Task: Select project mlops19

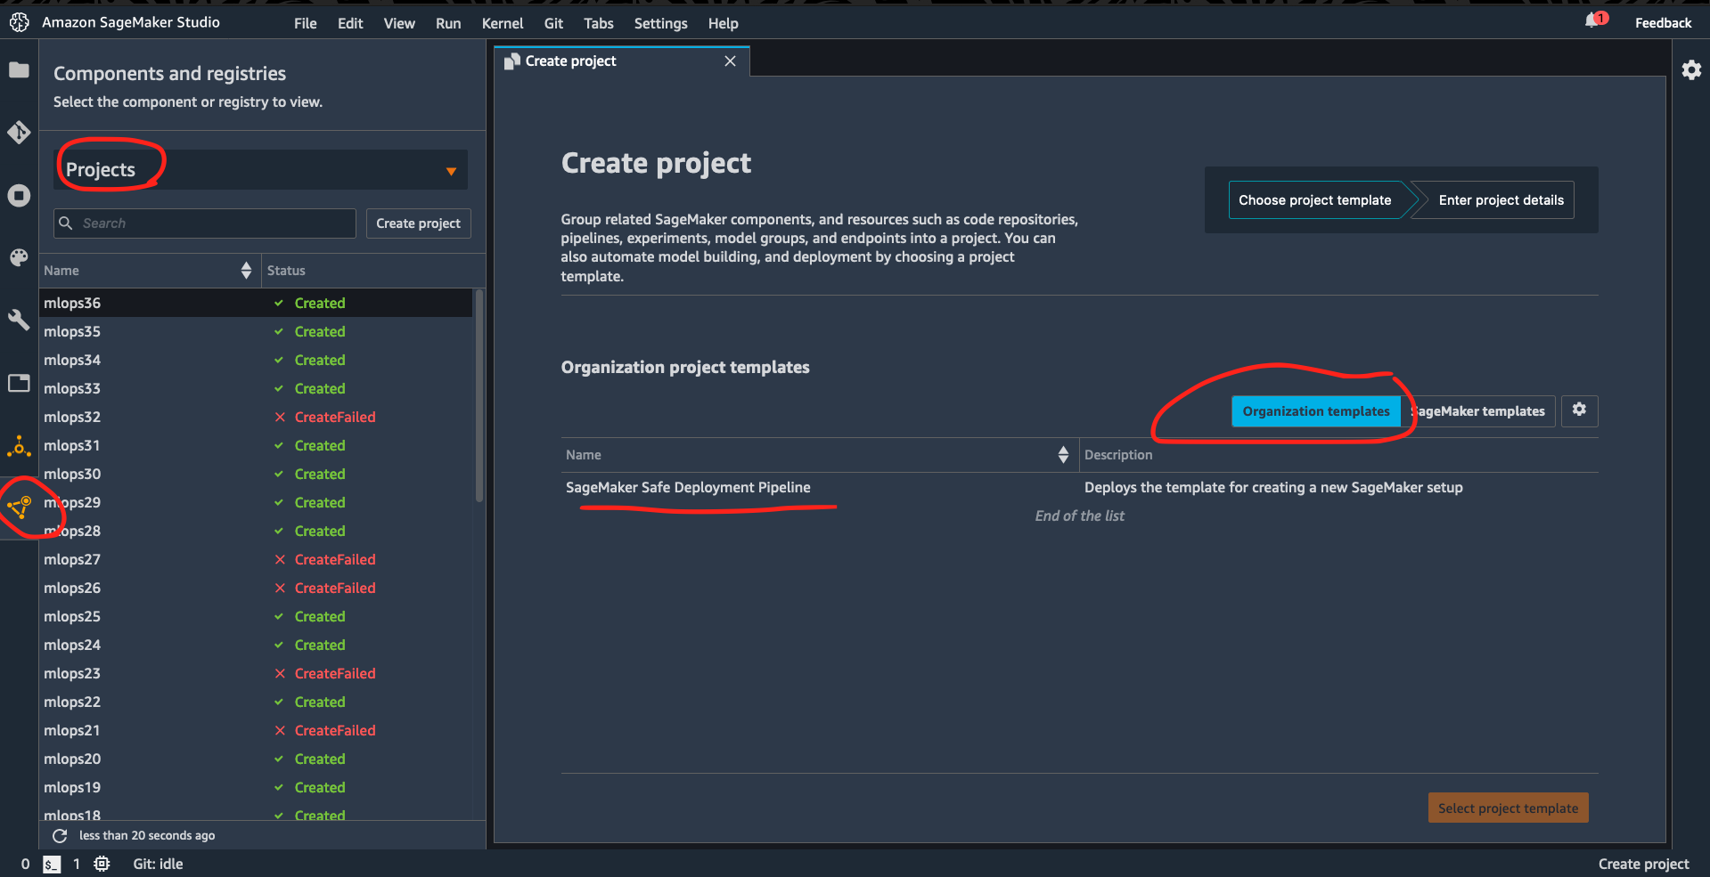Action: click(x=256, y=787)
